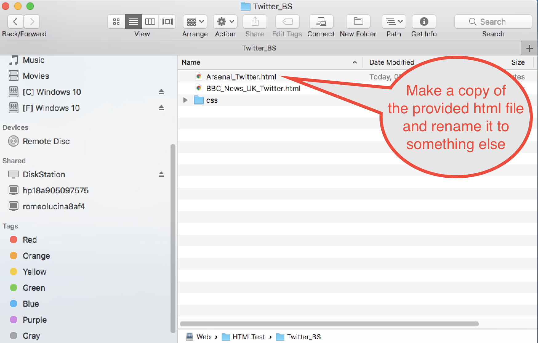
Task: Click the Edit Tags toolbar button
Action: tap(287, 22)
